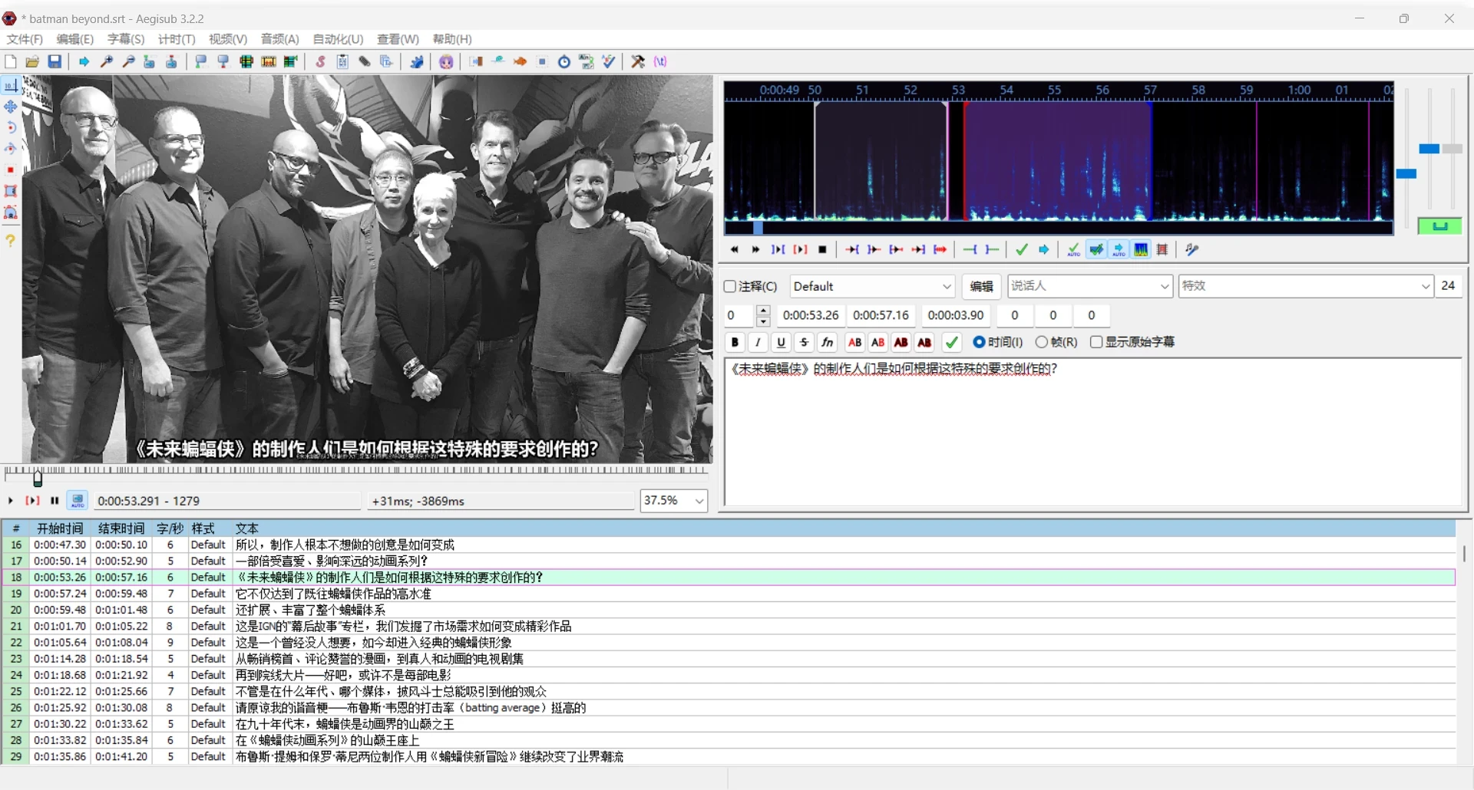This screenshot has height=790, width=1474.
Task: Click the 编辑 style edit button
Action: coord(981,286)
